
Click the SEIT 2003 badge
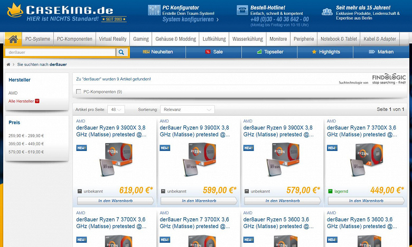pos(114,19)
